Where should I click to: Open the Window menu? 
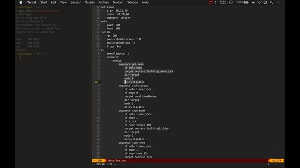tap(133, 2)
